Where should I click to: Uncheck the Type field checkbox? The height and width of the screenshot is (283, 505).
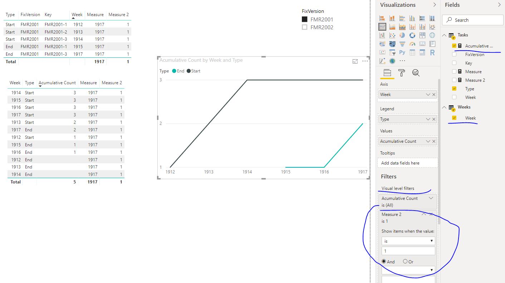(x=454, y=89)
